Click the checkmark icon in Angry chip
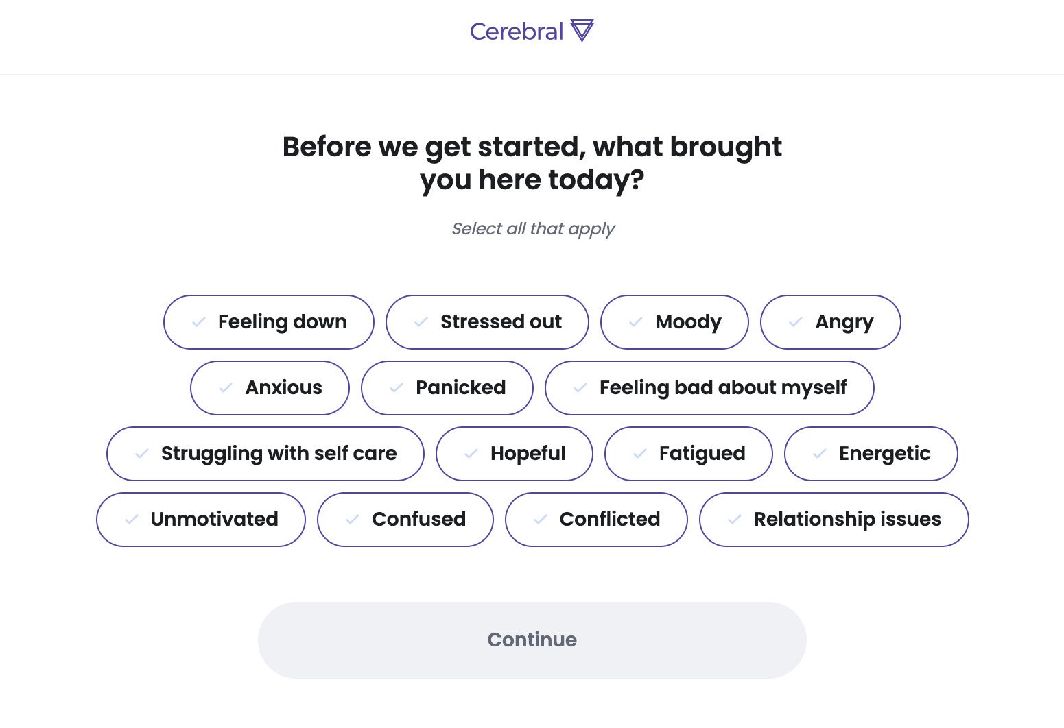The image size is (1064, 728). (x=796, y=322)
